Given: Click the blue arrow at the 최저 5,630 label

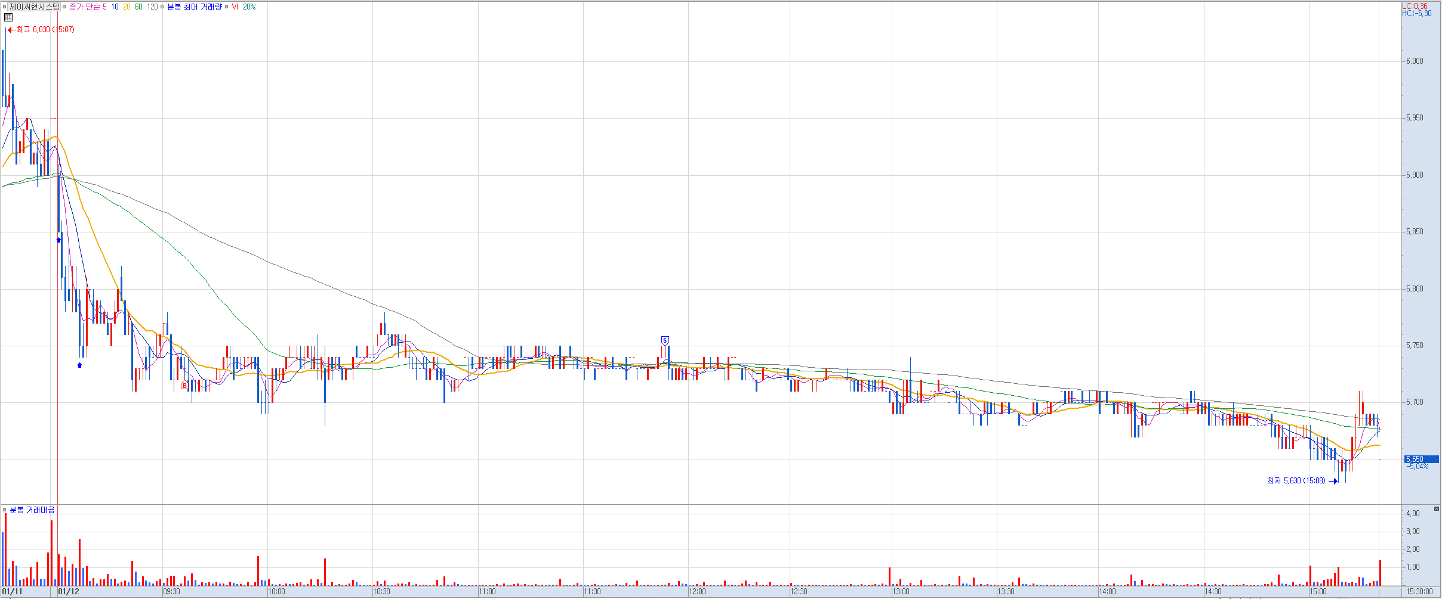Looking at the screenshot, I should click(1333, 481).
